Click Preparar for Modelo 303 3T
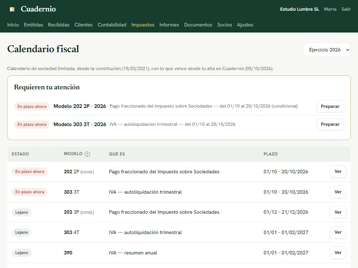Screen dimensions: 358x268 pyautogui.click(x=330, y=124)
